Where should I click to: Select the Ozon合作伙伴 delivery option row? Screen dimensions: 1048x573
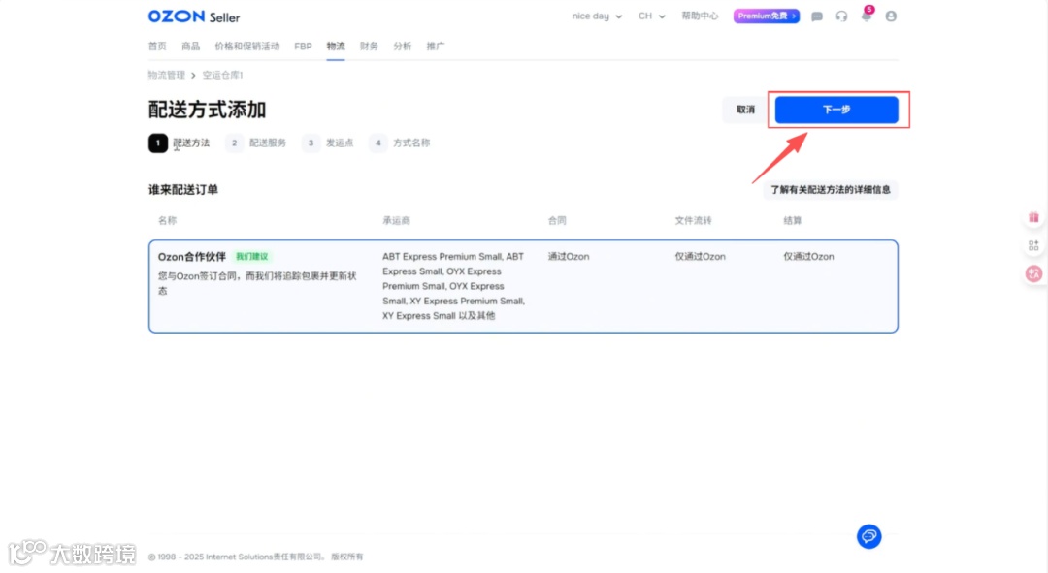coord(523,287)
